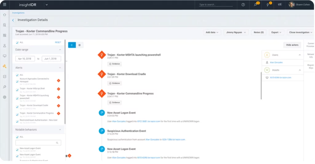Click the flag icon for the 3:24:00 PM logon event
The width and height of the screenshot is (315, 164).
[x=102, y=113]
